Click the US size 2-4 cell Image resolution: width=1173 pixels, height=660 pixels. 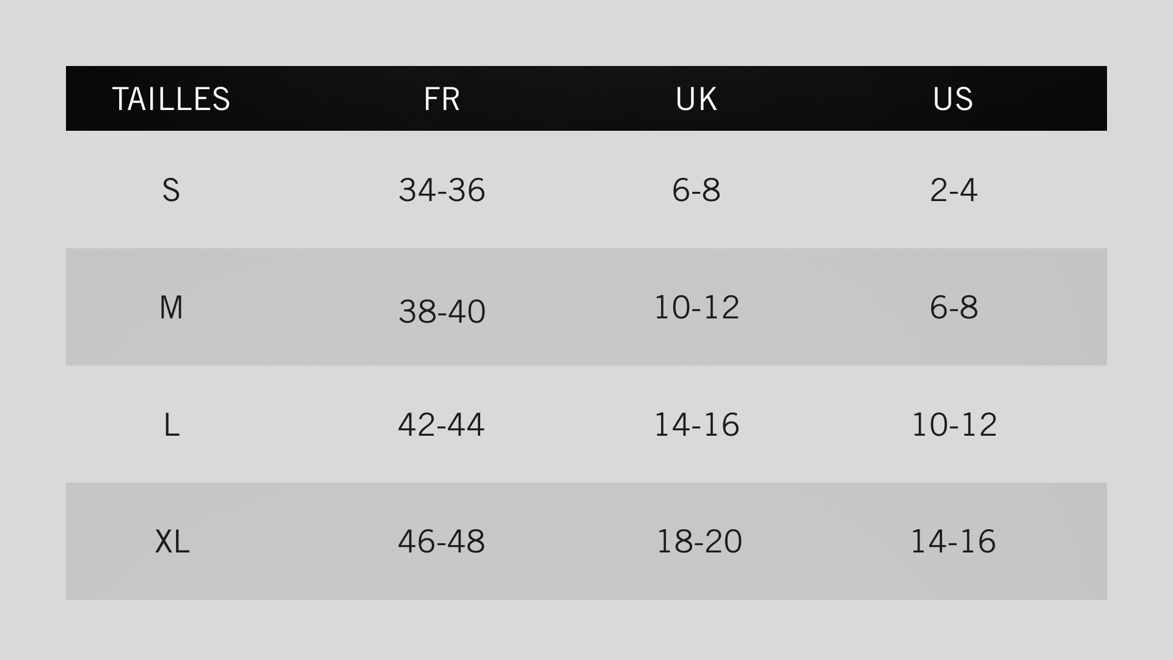point(954,190)
